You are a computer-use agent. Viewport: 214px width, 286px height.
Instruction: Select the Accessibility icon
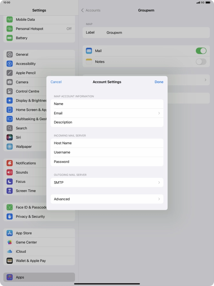[10, 64]
